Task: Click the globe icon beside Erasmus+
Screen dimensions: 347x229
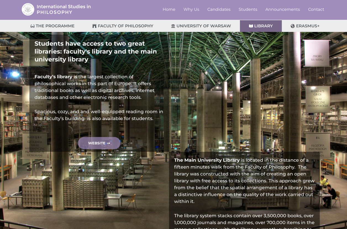Action: 293,26
